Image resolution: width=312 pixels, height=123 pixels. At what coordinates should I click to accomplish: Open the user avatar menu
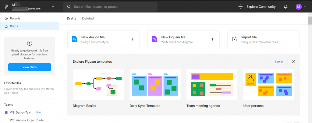click(x=300, y=6)
